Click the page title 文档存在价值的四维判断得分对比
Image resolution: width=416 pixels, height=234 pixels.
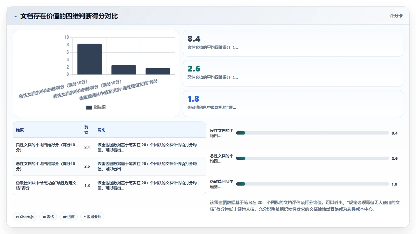pyautogui.click(x=69, y=16)
